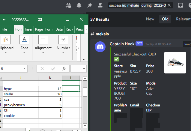Select the cell with value 8

50,100
